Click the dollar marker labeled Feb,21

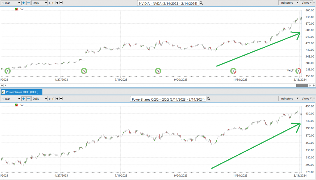pyautogui.click(x=298, y=71)
